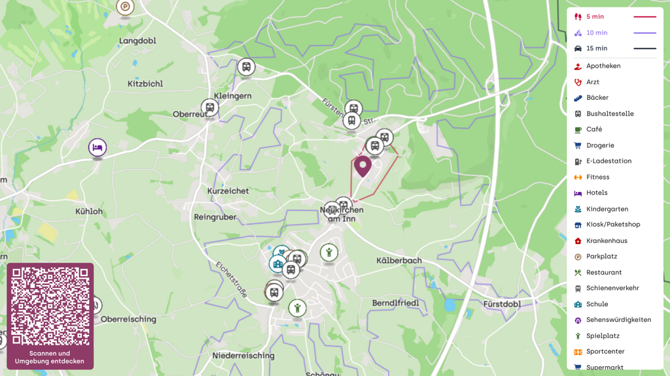
Task: Toggle the 5 min walking isochrone
Action: point(614,16)
